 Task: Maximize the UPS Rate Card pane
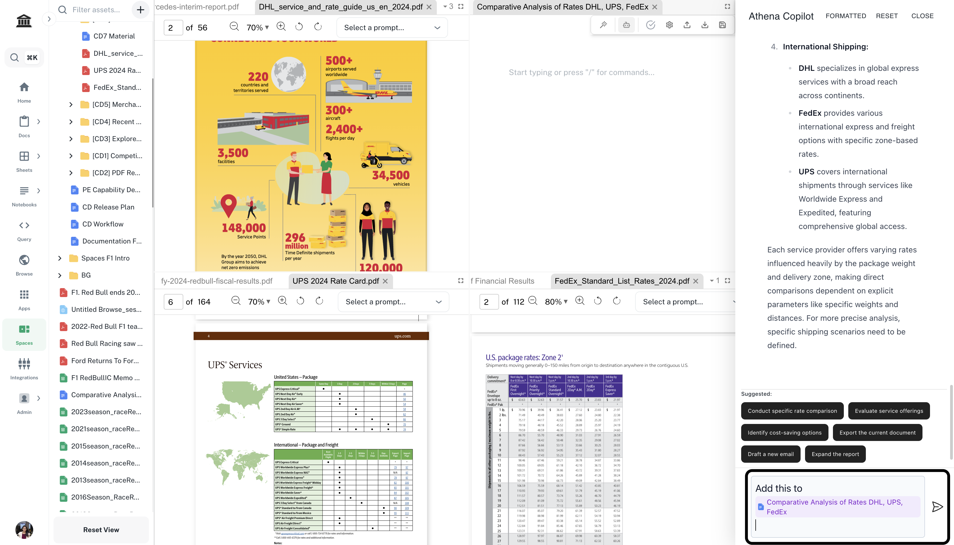(x=461, y=281)
